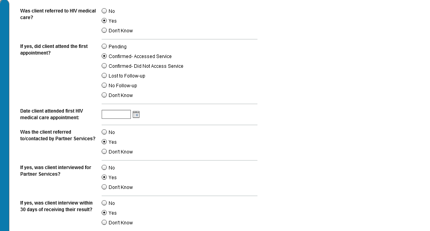Viewport: 430px width, 231px height.
Task: Select Yes for referred to HIV medical care
Action: pyautogui.click(x=104, y=21)
